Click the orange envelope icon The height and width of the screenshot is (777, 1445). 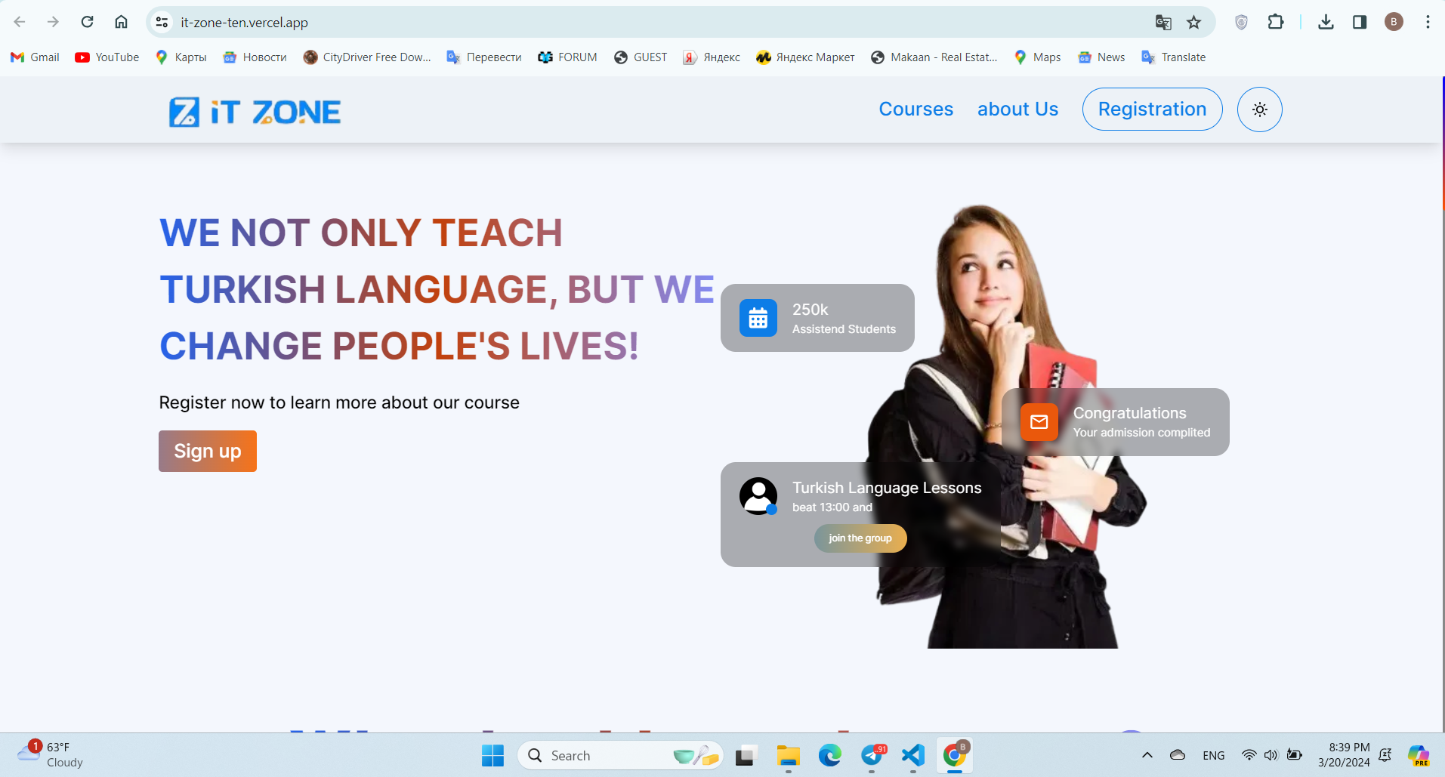click(1039, 422)
